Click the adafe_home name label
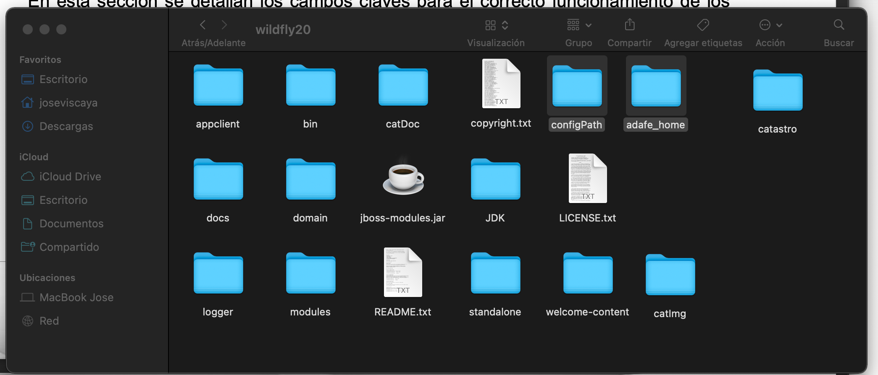Viewport: 878px width, 375px height. coord(655,125)
